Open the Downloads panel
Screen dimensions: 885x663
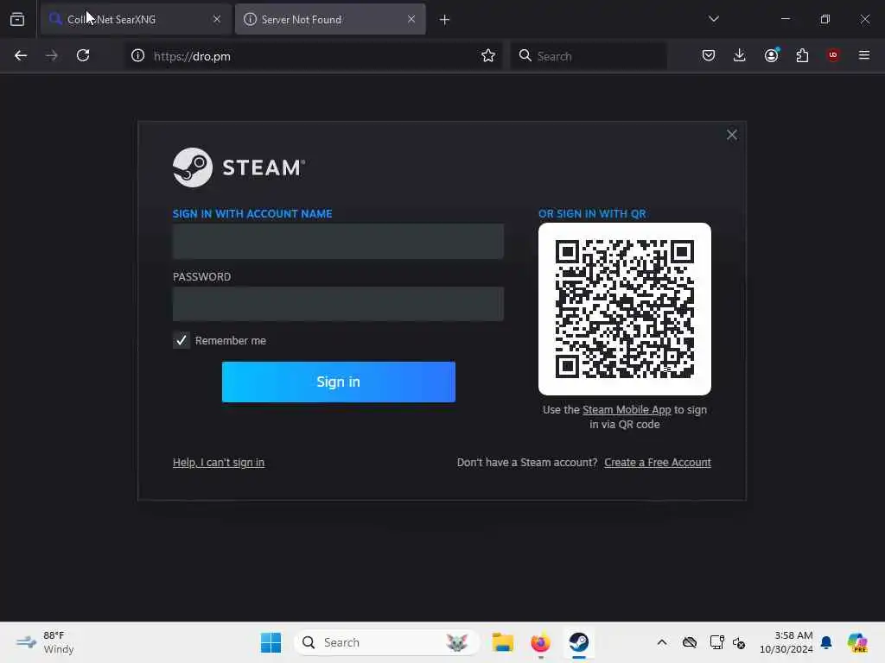click(740, 55)
